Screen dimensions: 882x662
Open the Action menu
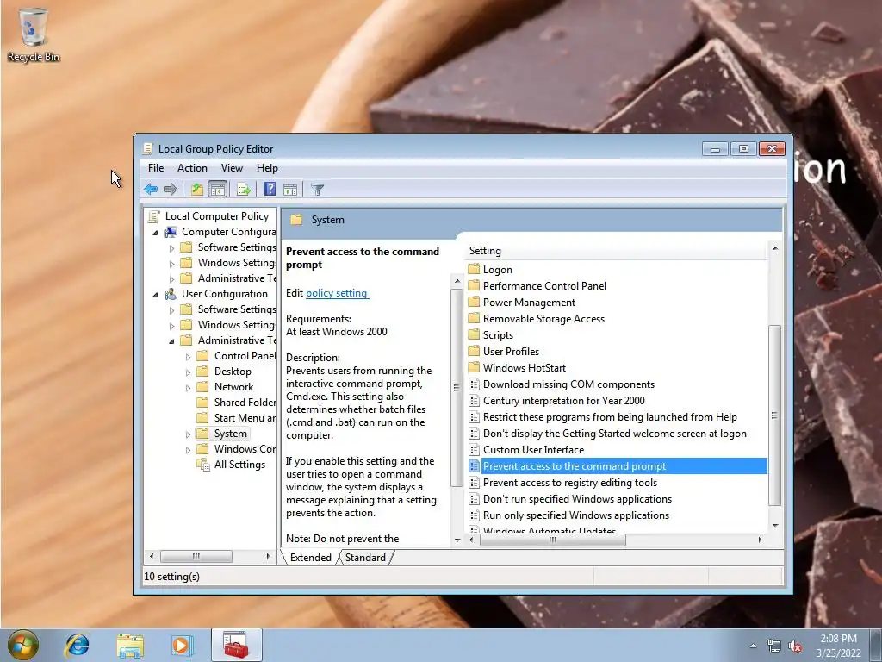[192, 168]
